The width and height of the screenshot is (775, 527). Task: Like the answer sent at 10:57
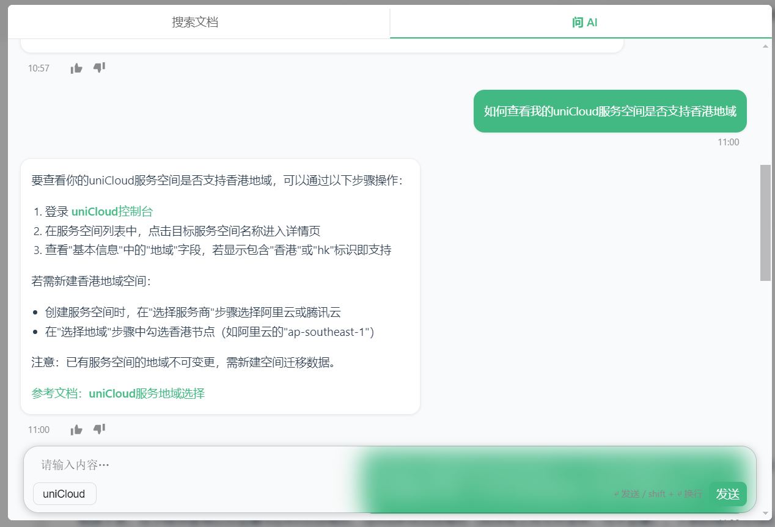coord(76,68)
